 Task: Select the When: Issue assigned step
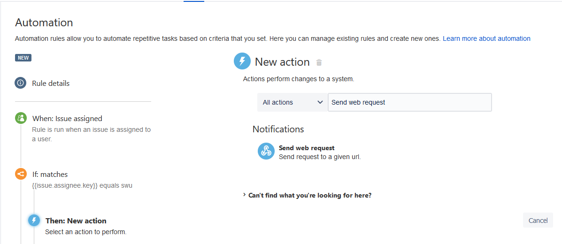pyautogui.click(x=67, y=119)
